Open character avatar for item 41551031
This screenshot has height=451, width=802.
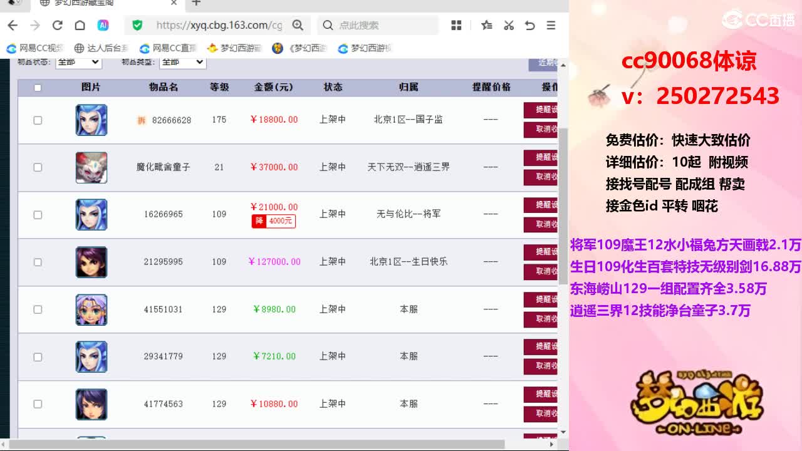(x=91, y=309)
